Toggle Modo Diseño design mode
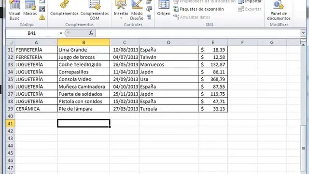 click(137, 10)
